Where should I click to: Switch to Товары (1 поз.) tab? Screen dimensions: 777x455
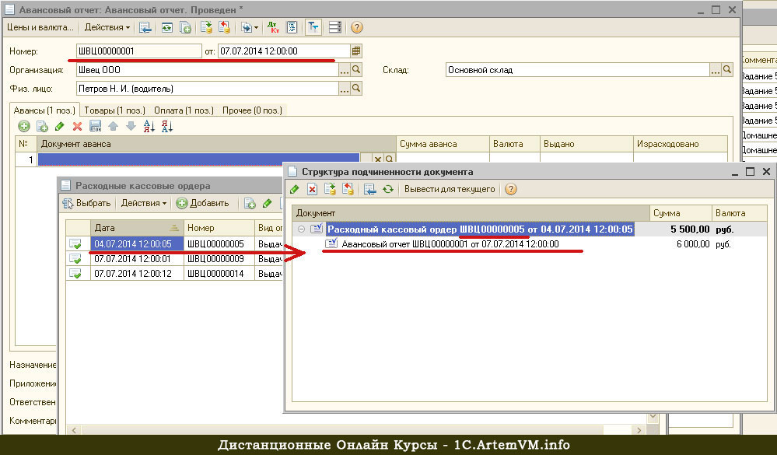[114, 110]
